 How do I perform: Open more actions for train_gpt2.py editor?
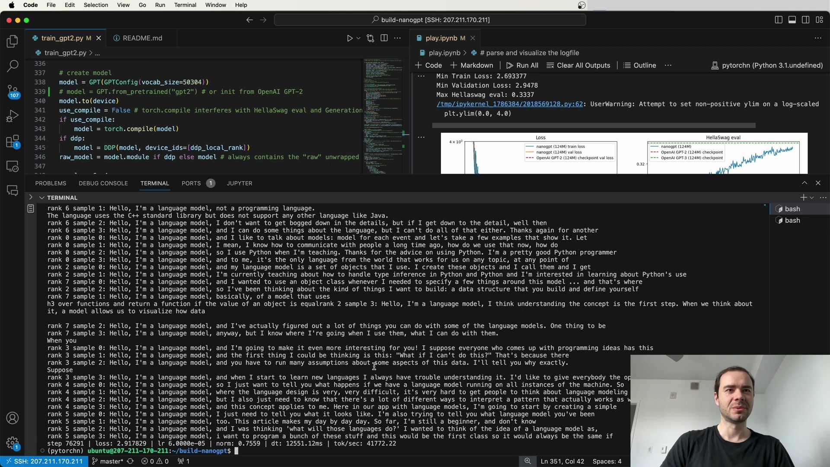click(x=397, y=38)
